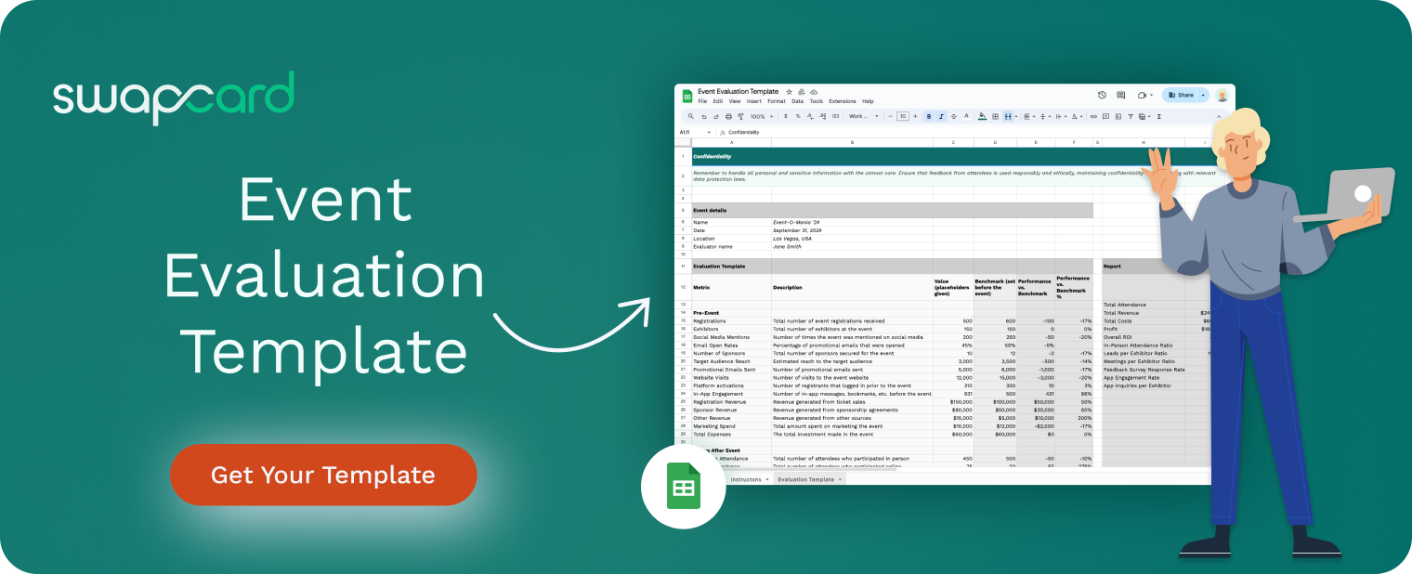This screenshot has width=1412, height=574.
Task: Open version history clock icon
Action: pyautogui.click(x=1102, y=95)
